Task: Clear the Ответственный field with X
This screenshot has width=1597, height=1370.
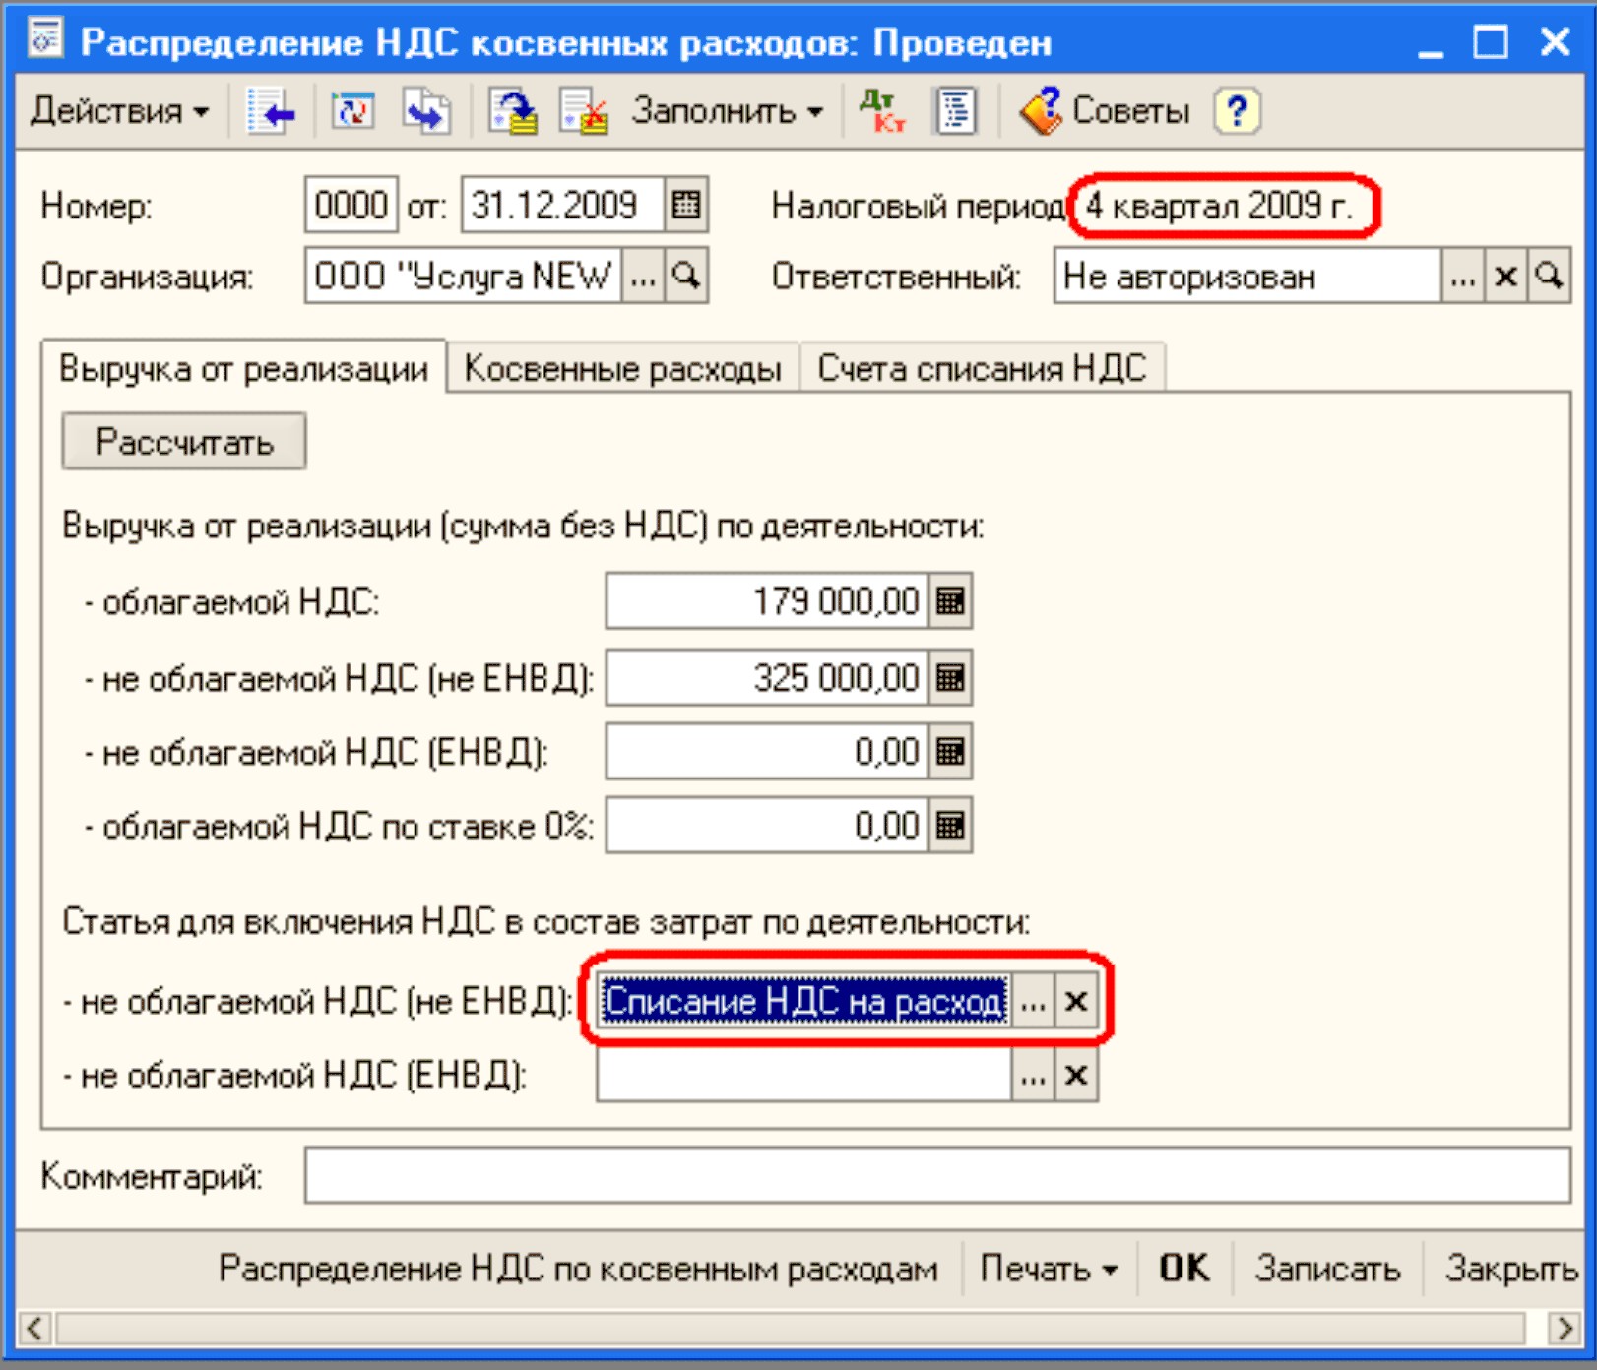Action: [x=1505, y=277]
